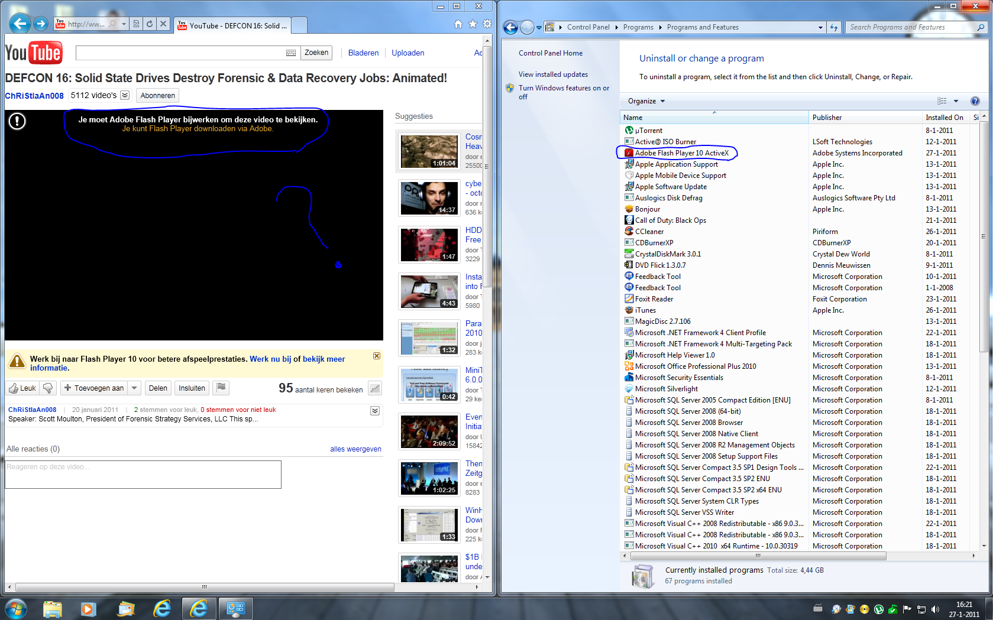Click the Delen share button
Screen dimensions: 993x620
pyautogui.click(x=158, y=388)
